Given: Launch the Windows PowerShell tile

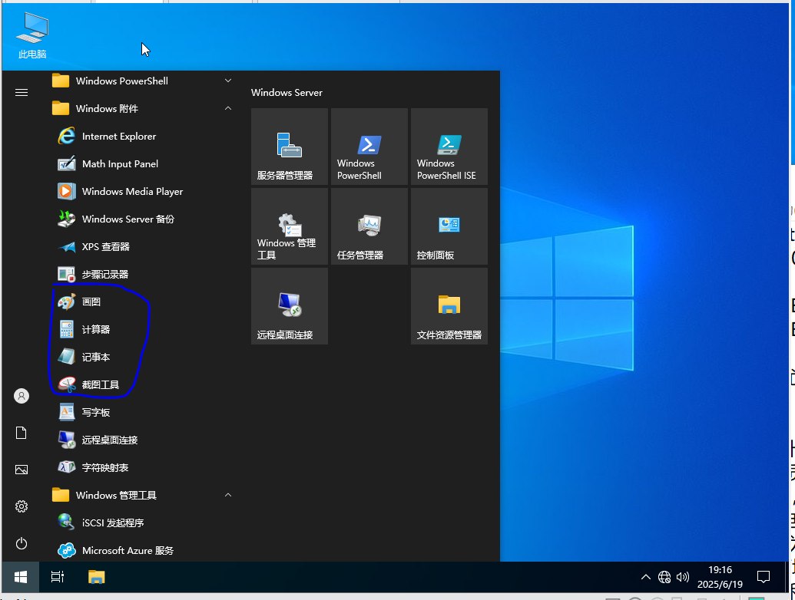Looking at the screenshot, I should click(x=369, y=147).
